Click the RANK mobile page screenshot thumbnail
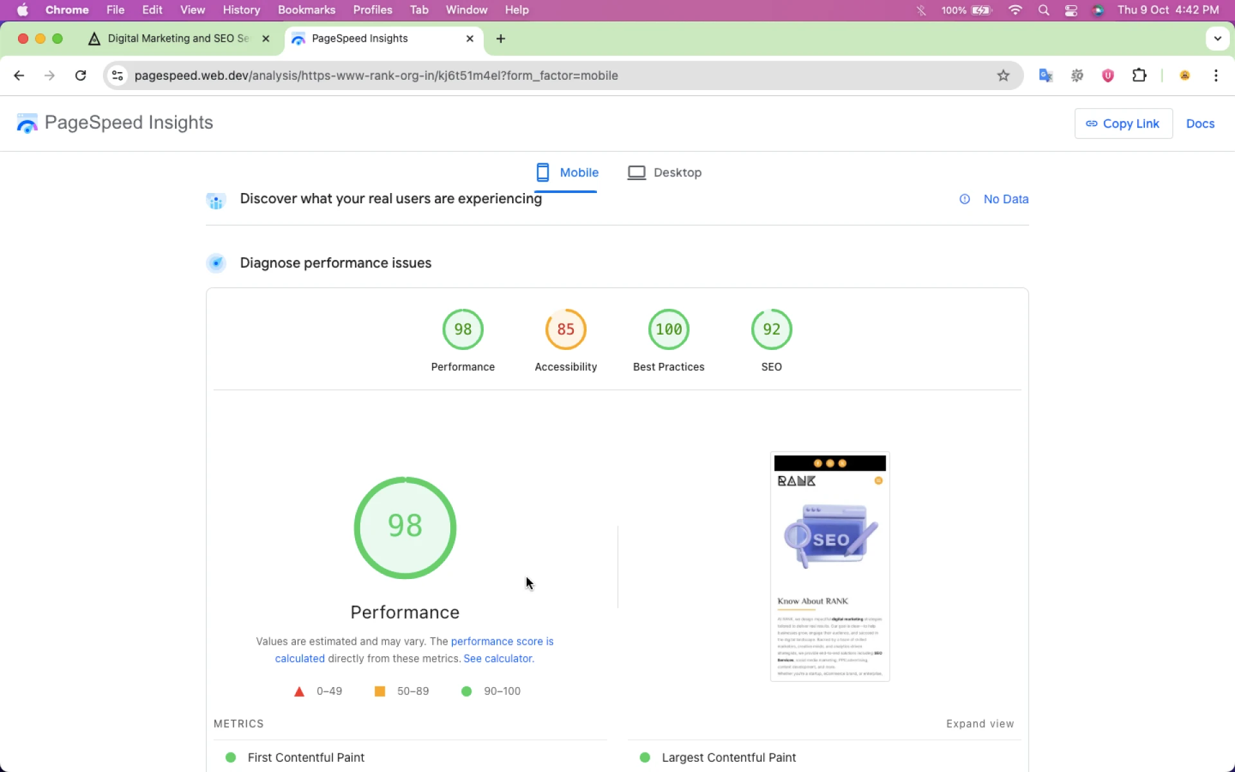1235x772 pixels. 830,566
